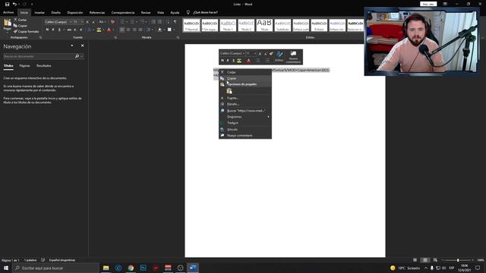Open Chrome from the Windows taskbar
The height and width of the screenshot is (273, 486).
click(131, 268)
